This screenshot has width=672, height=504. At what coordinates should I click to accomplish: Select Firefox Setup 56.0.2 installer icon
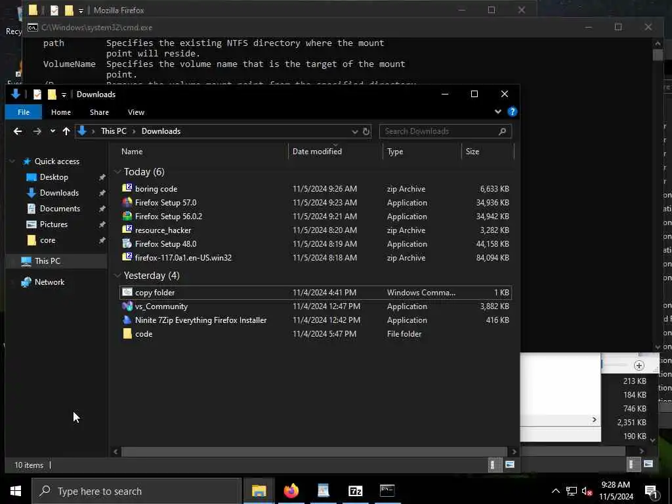[127, 216]
